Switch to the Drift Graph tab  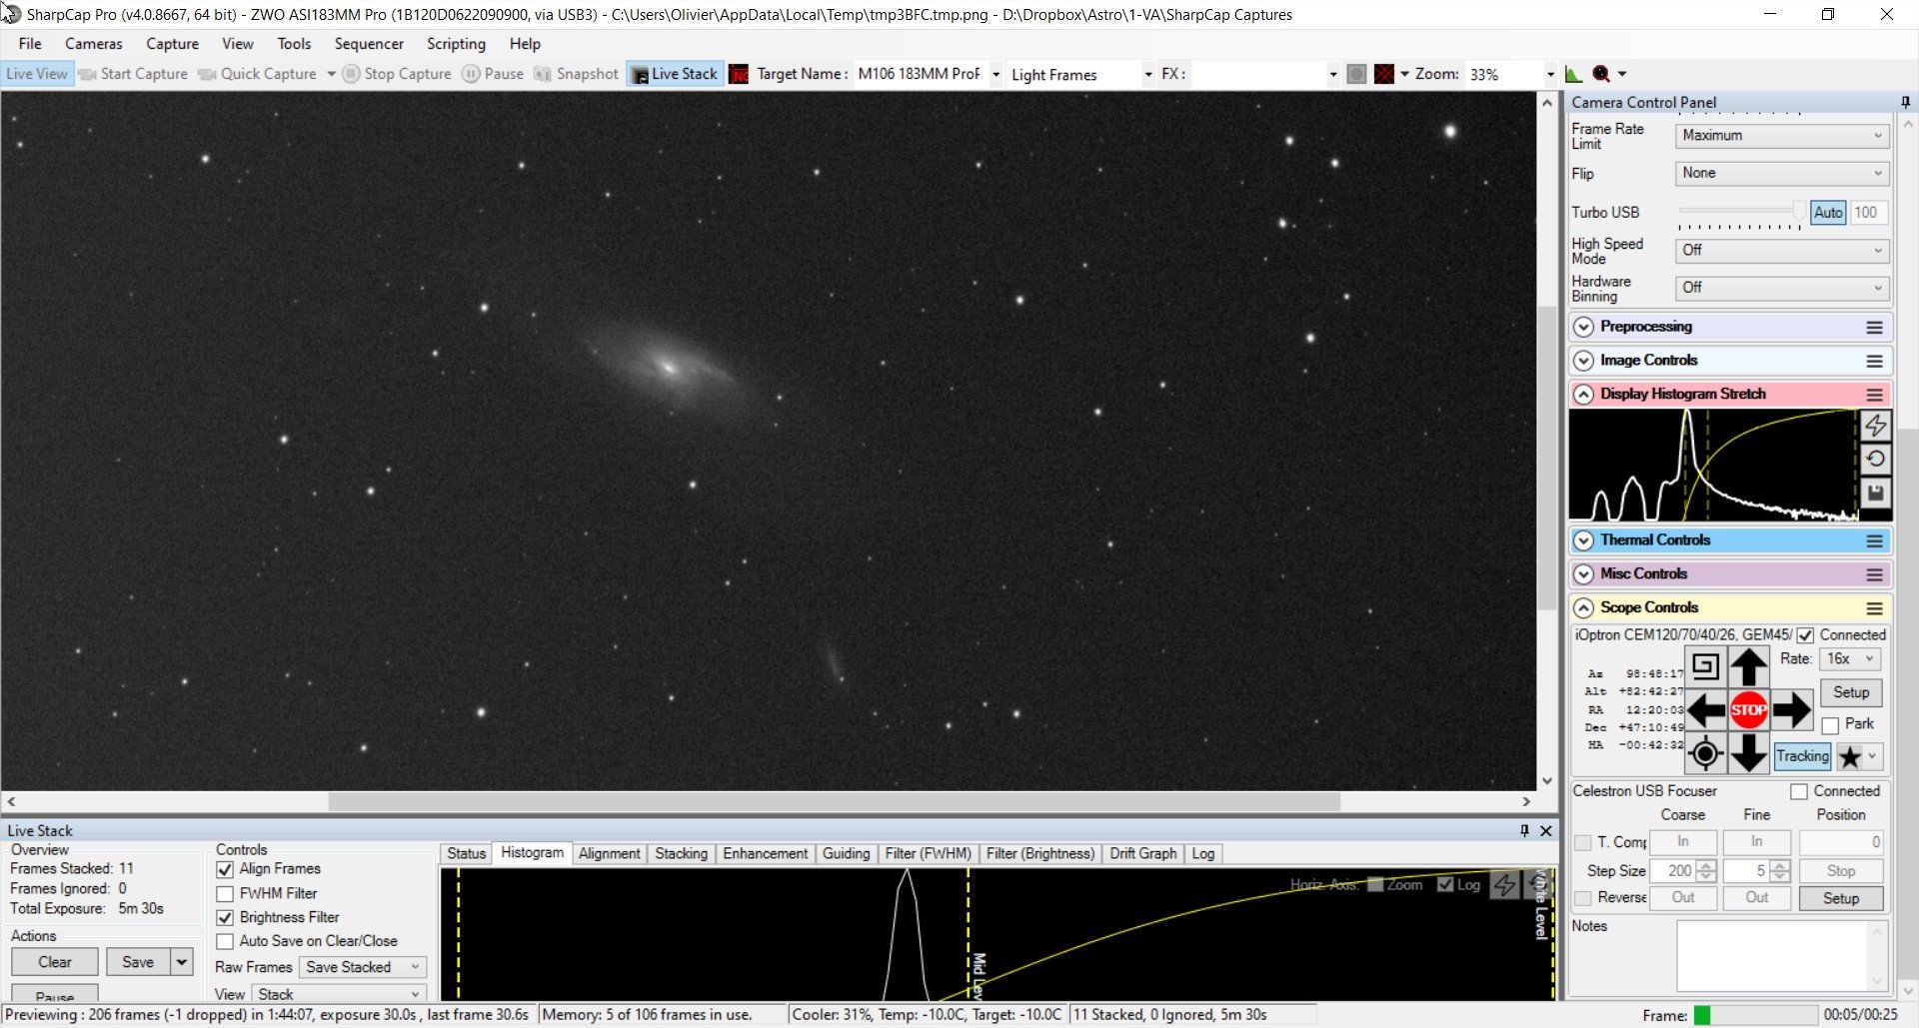(1142, 853)
